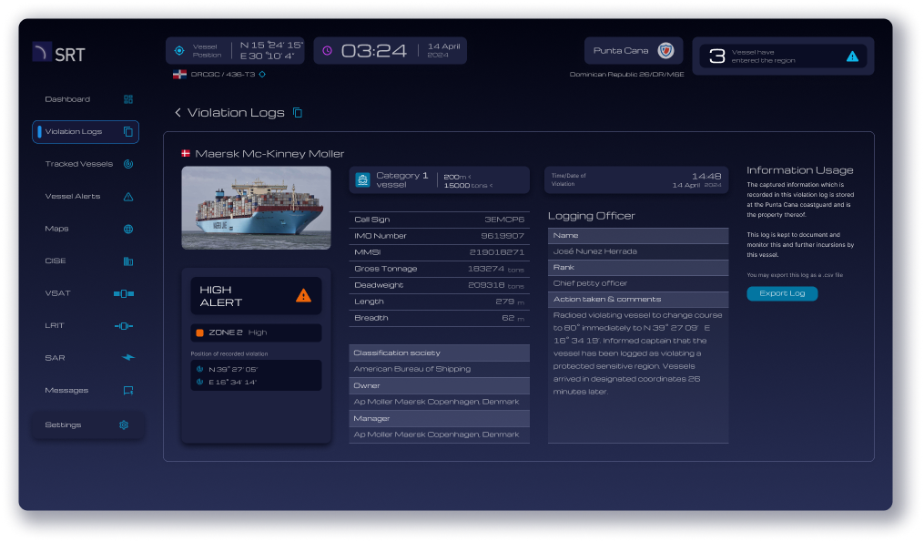Click the Gross Tonnage row

click(x=439, y=269)
